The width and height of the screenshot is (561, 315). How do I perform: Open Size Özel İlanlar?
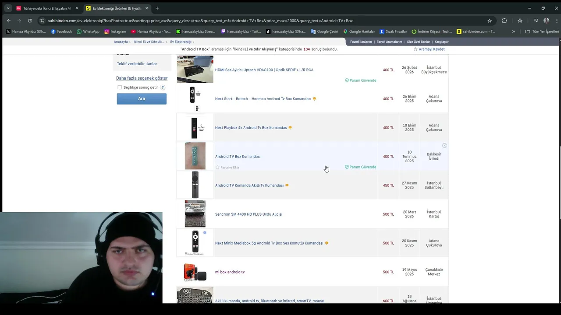click(x=418, y=42)
